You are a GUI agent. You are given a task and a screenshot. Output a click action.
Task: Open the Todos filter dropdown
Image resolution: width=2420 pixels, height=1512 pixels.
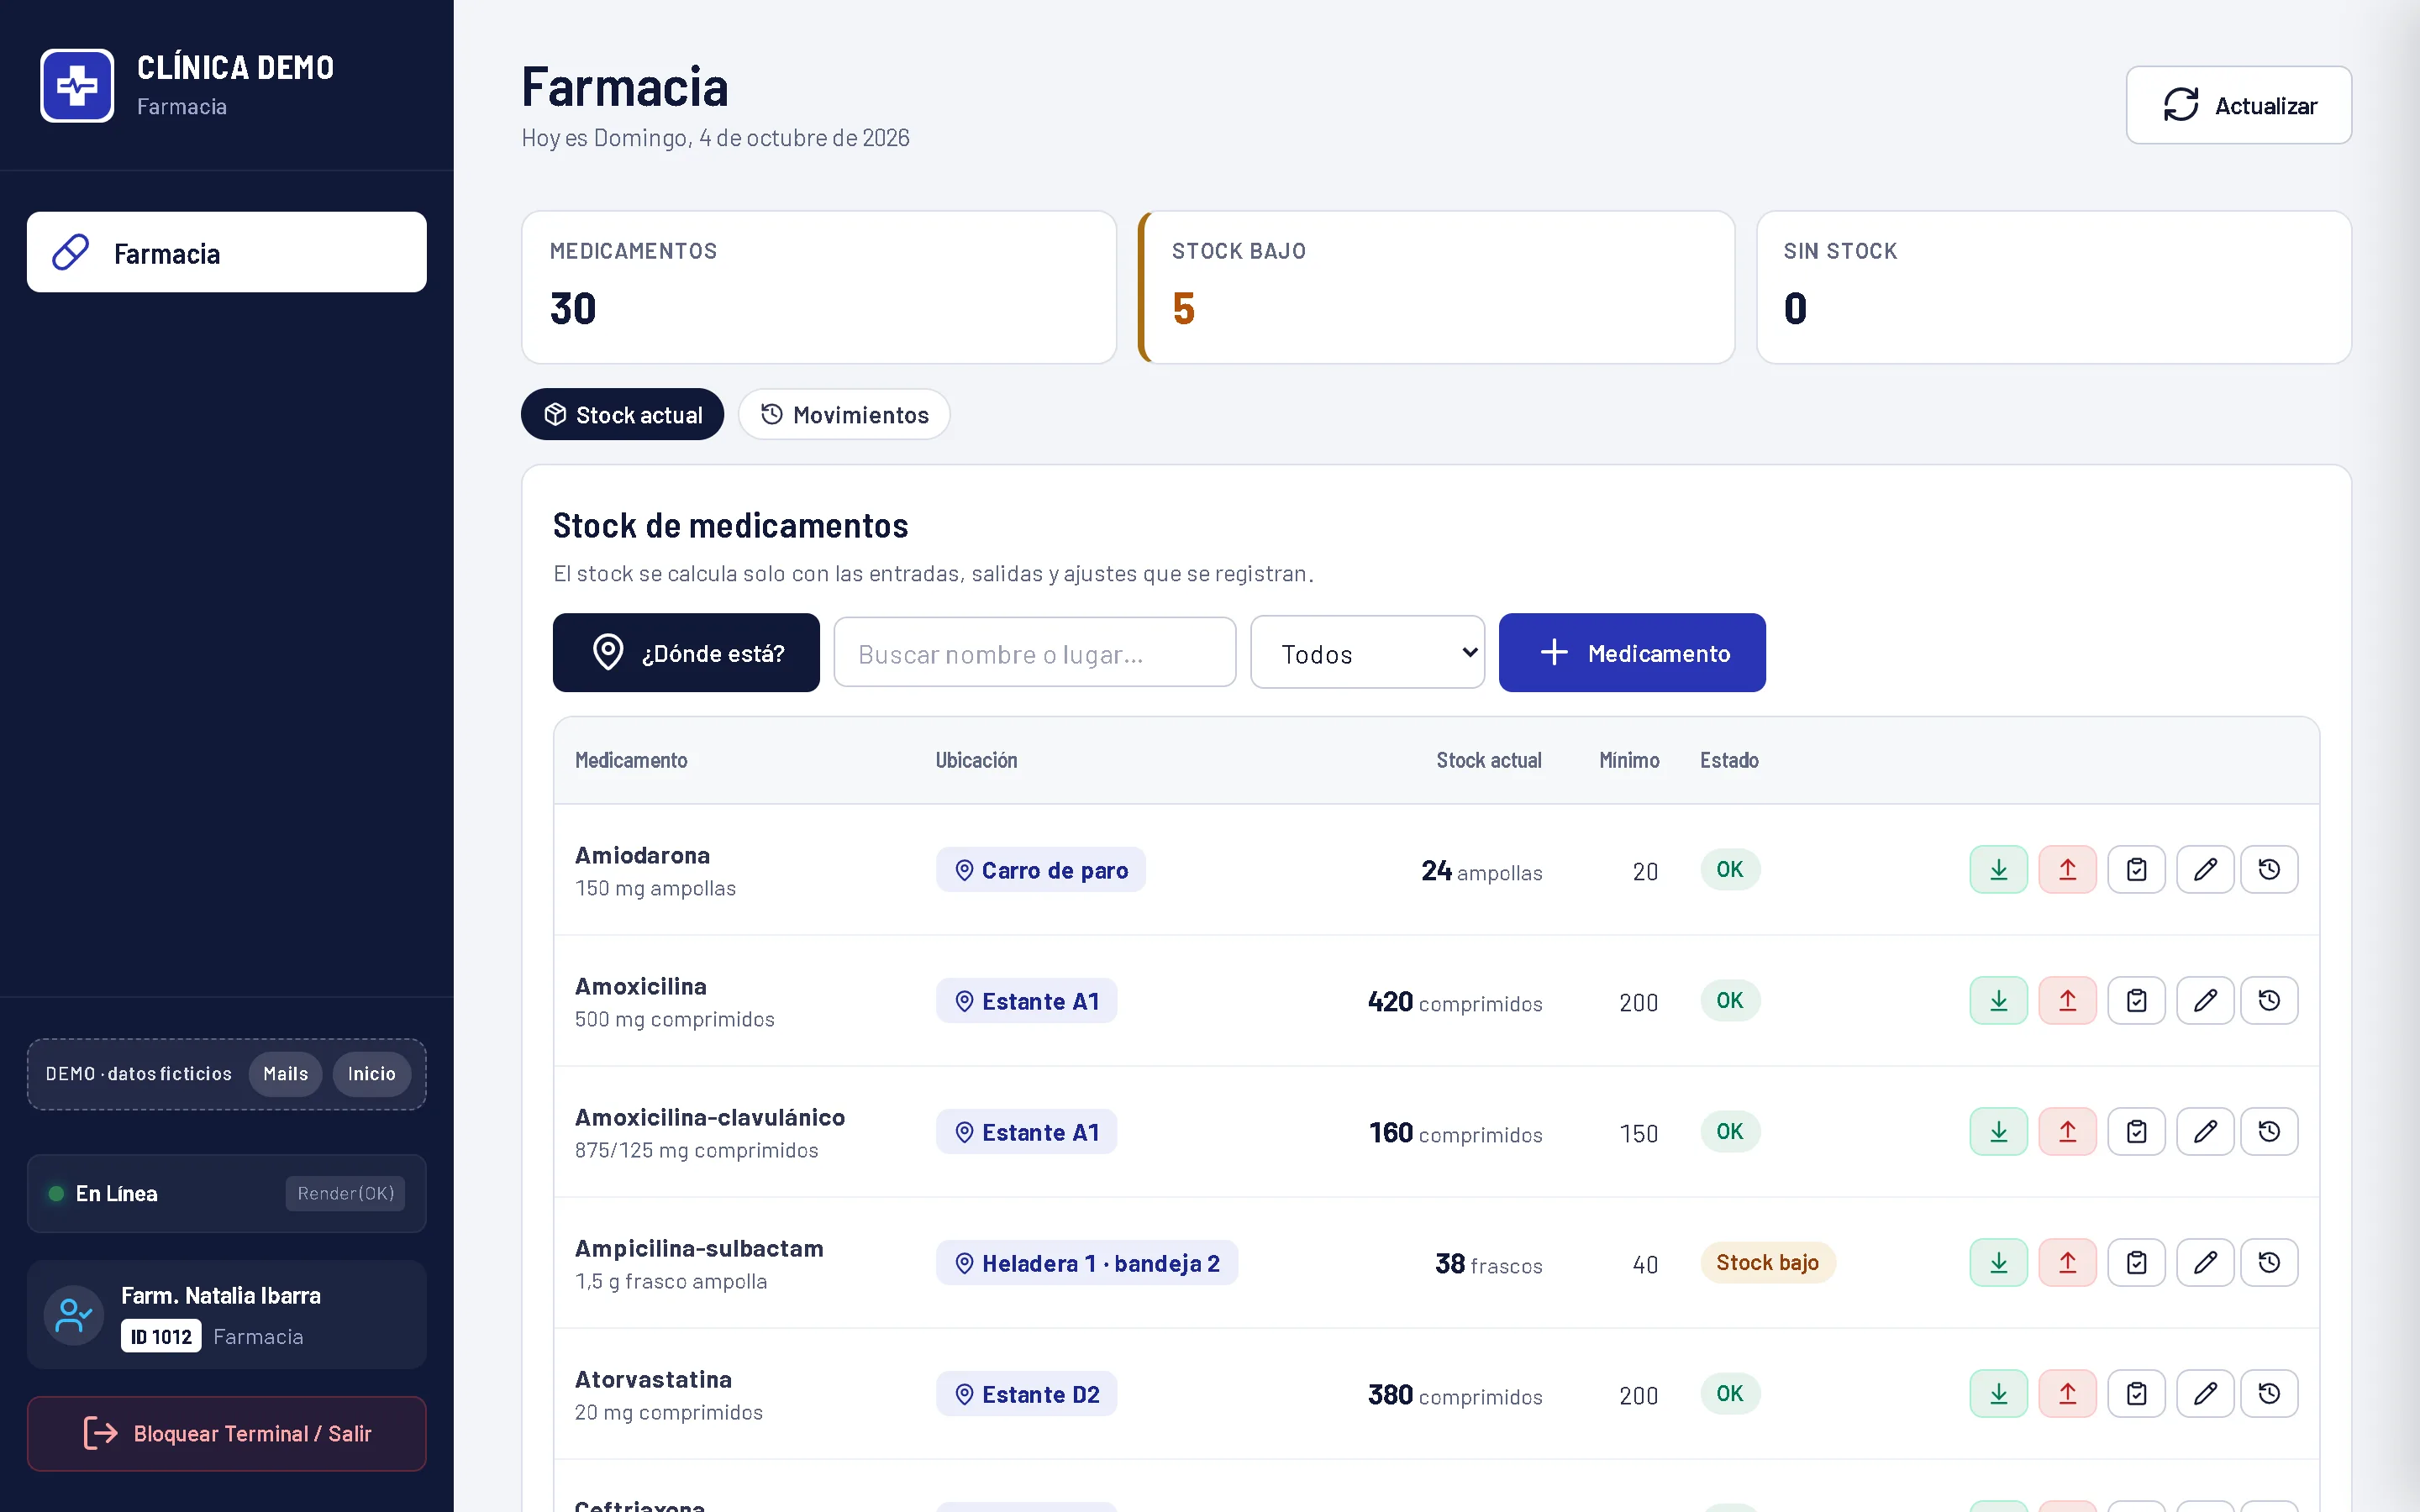[1367, 653]
